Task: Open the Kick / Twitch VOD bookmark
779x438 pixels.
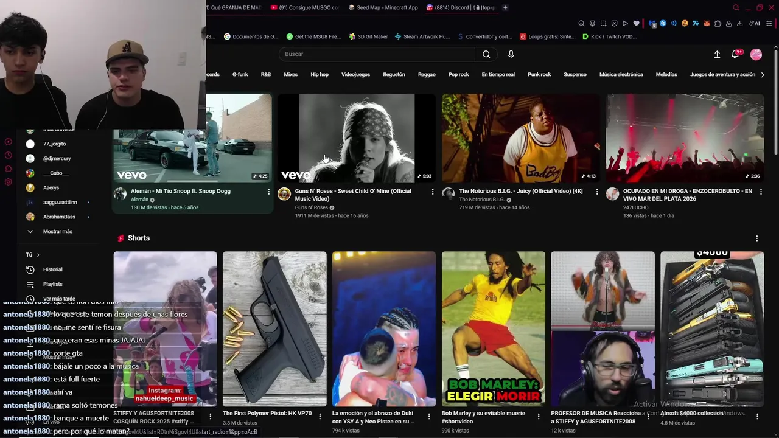Action: pyautogui.click(x=610, y=36)
